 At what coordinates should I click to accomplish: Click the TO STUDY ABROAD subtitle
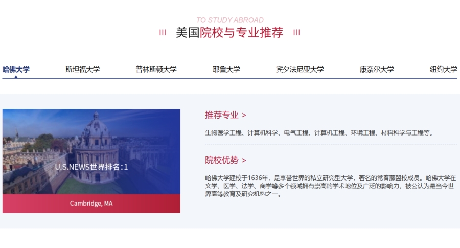tap(229, 20)
